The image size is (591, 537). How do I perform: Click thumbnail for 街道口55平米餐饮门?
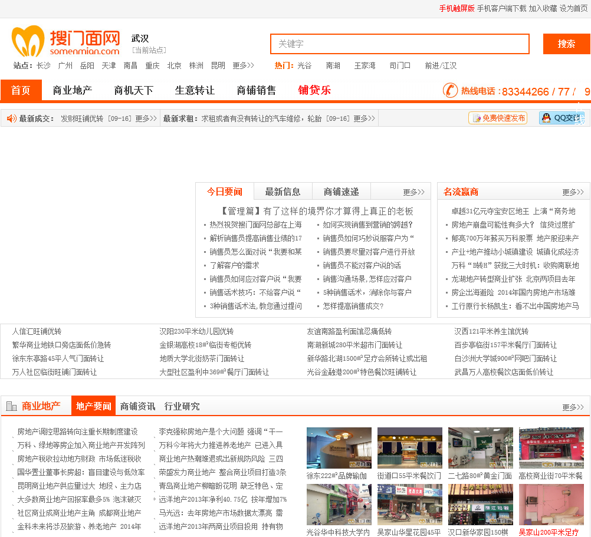tap(410, 448)
